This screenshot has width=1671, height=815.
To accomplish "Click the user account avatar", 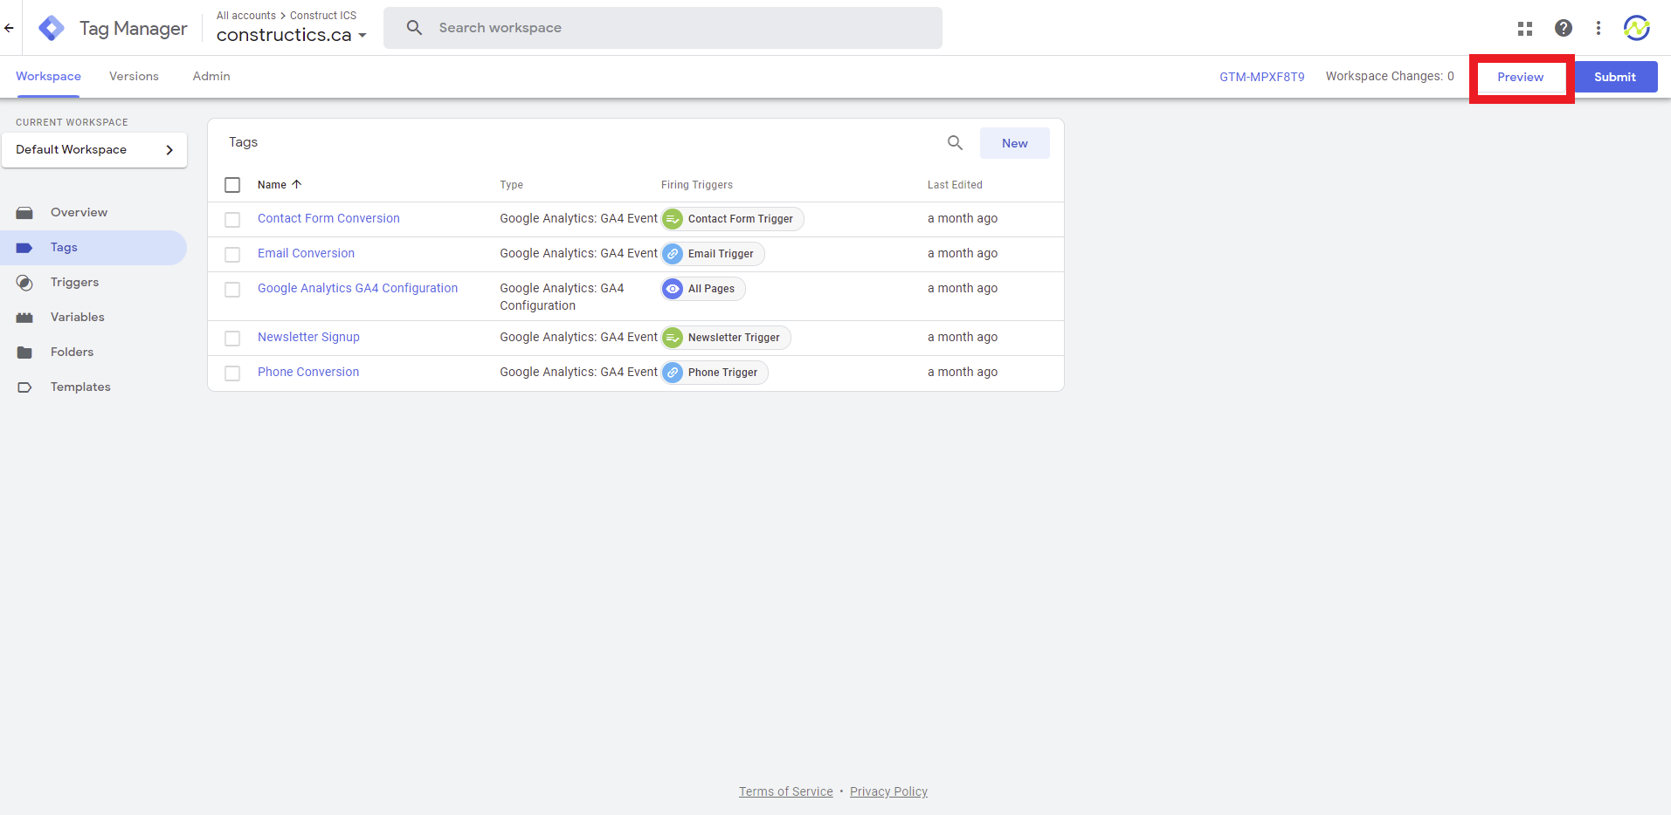I will [x=1636, y=28].
